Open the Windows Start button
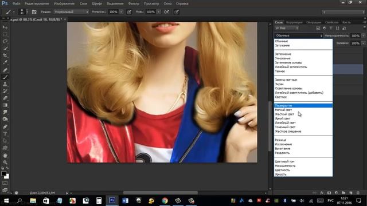This screenshot has width=367, height=206. pyautogui.click(x=6, y=201)
